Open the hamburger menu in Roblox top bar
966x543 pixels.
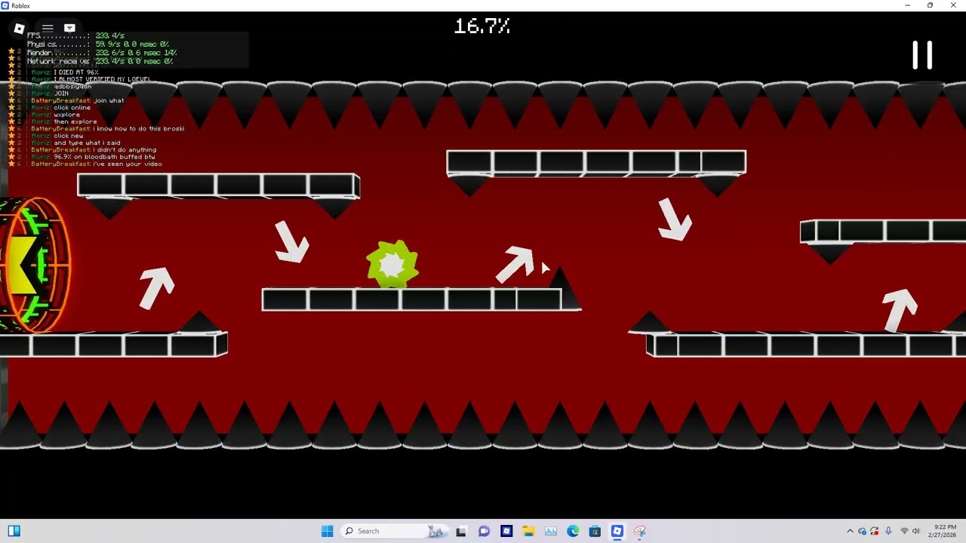[48, 29]
